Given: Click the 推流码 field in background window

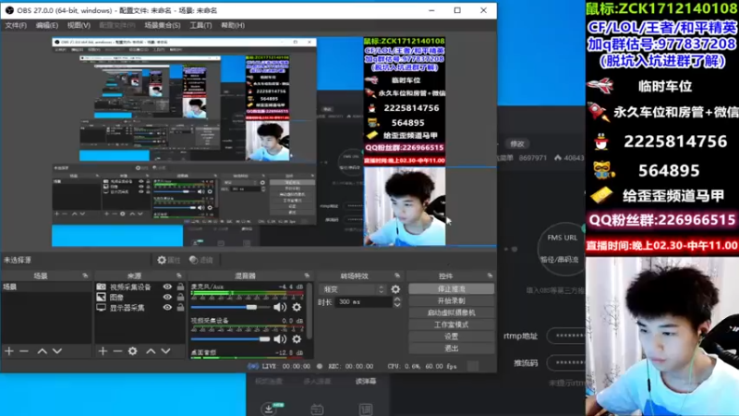Looking at the screenshot, I should pyautogui.click(x=566, y=362).
